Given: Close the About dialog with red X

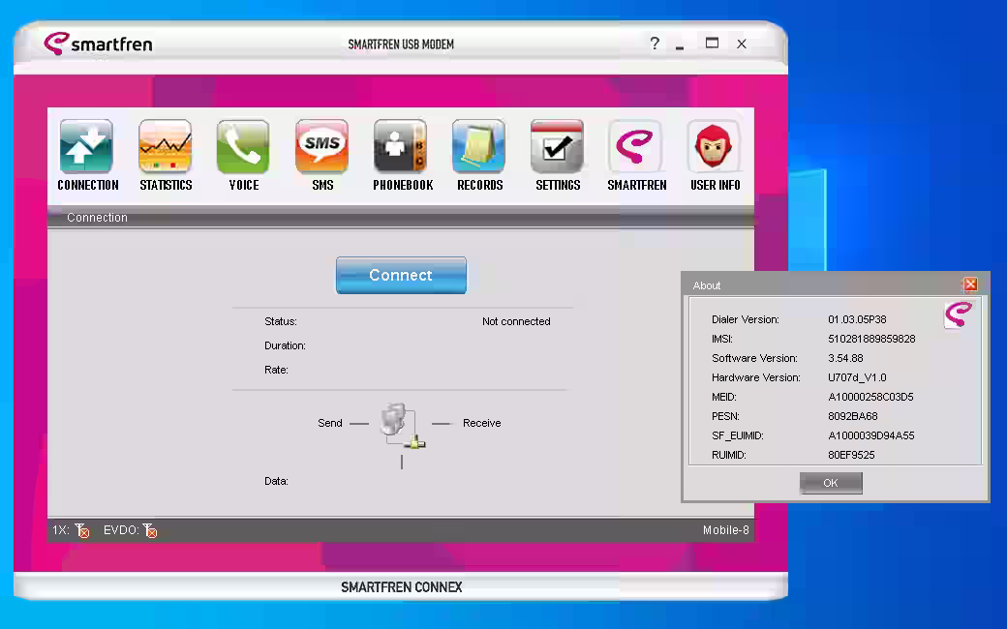Looking at the screenshot, I should point(970,285).
